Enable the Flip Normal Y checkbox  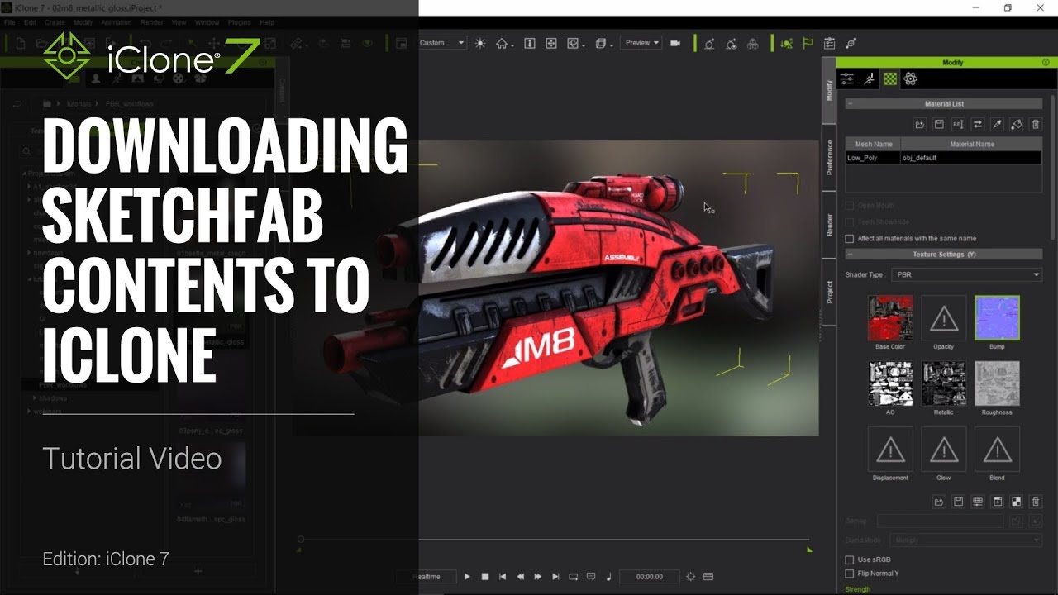click(x=850, y=574)
